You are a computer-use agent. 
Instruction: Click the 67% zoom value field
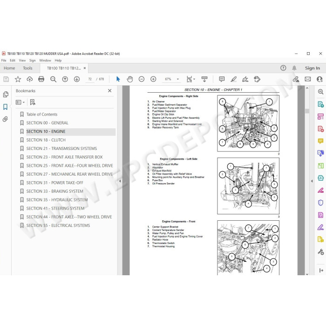pyautogui.click(x=168, y=79)
